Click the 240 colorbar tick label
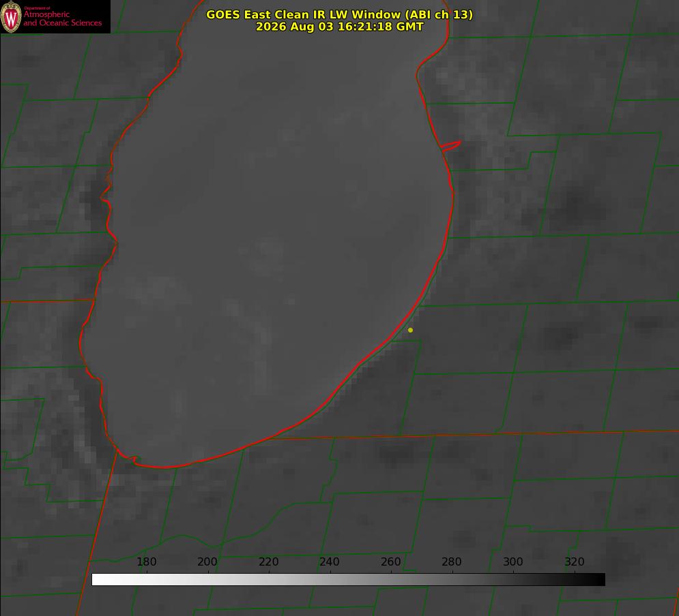Image resolution: width=679 pixels, height=616 pixels. (x=330, y=561)
